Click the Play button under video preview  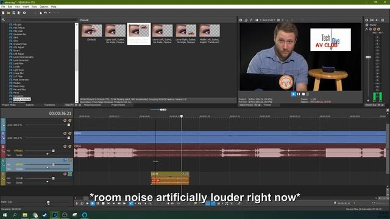294,94
